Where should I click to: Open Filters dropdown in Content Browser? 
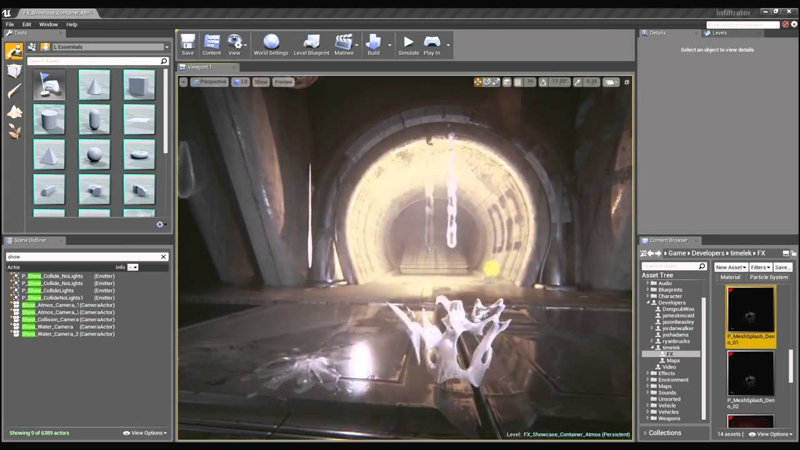[x=760, y=267]
